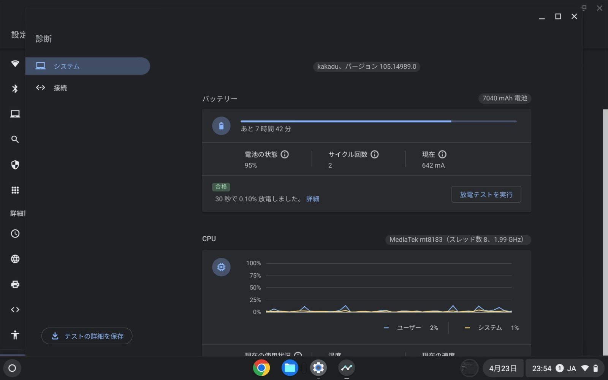Click the ユーザー 2% chart legend

click(411, 328)
